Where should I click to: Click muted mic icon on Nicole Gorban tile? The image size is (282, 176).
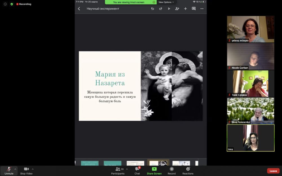229,68
